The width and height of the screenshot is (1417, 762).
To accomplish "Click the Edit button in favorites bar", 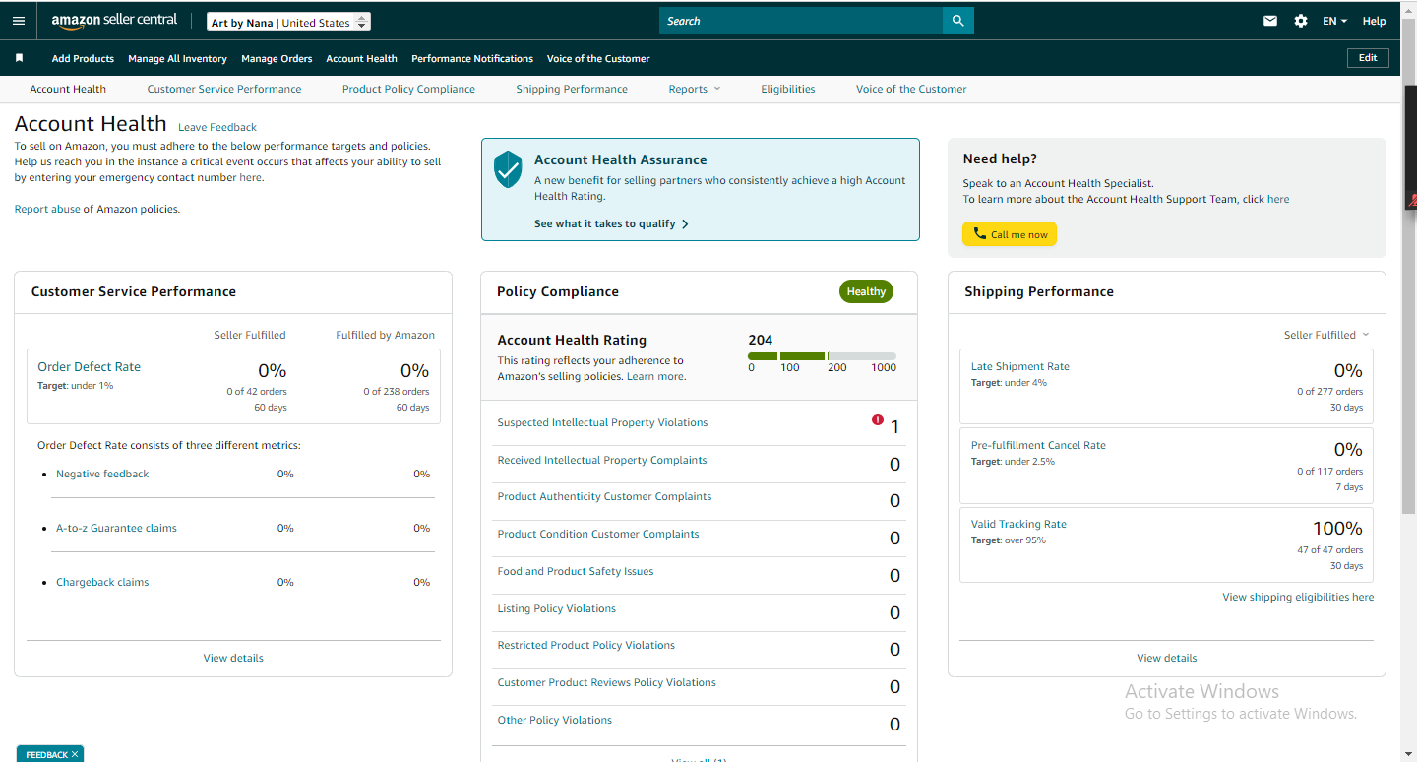I will coord(1368,58).
